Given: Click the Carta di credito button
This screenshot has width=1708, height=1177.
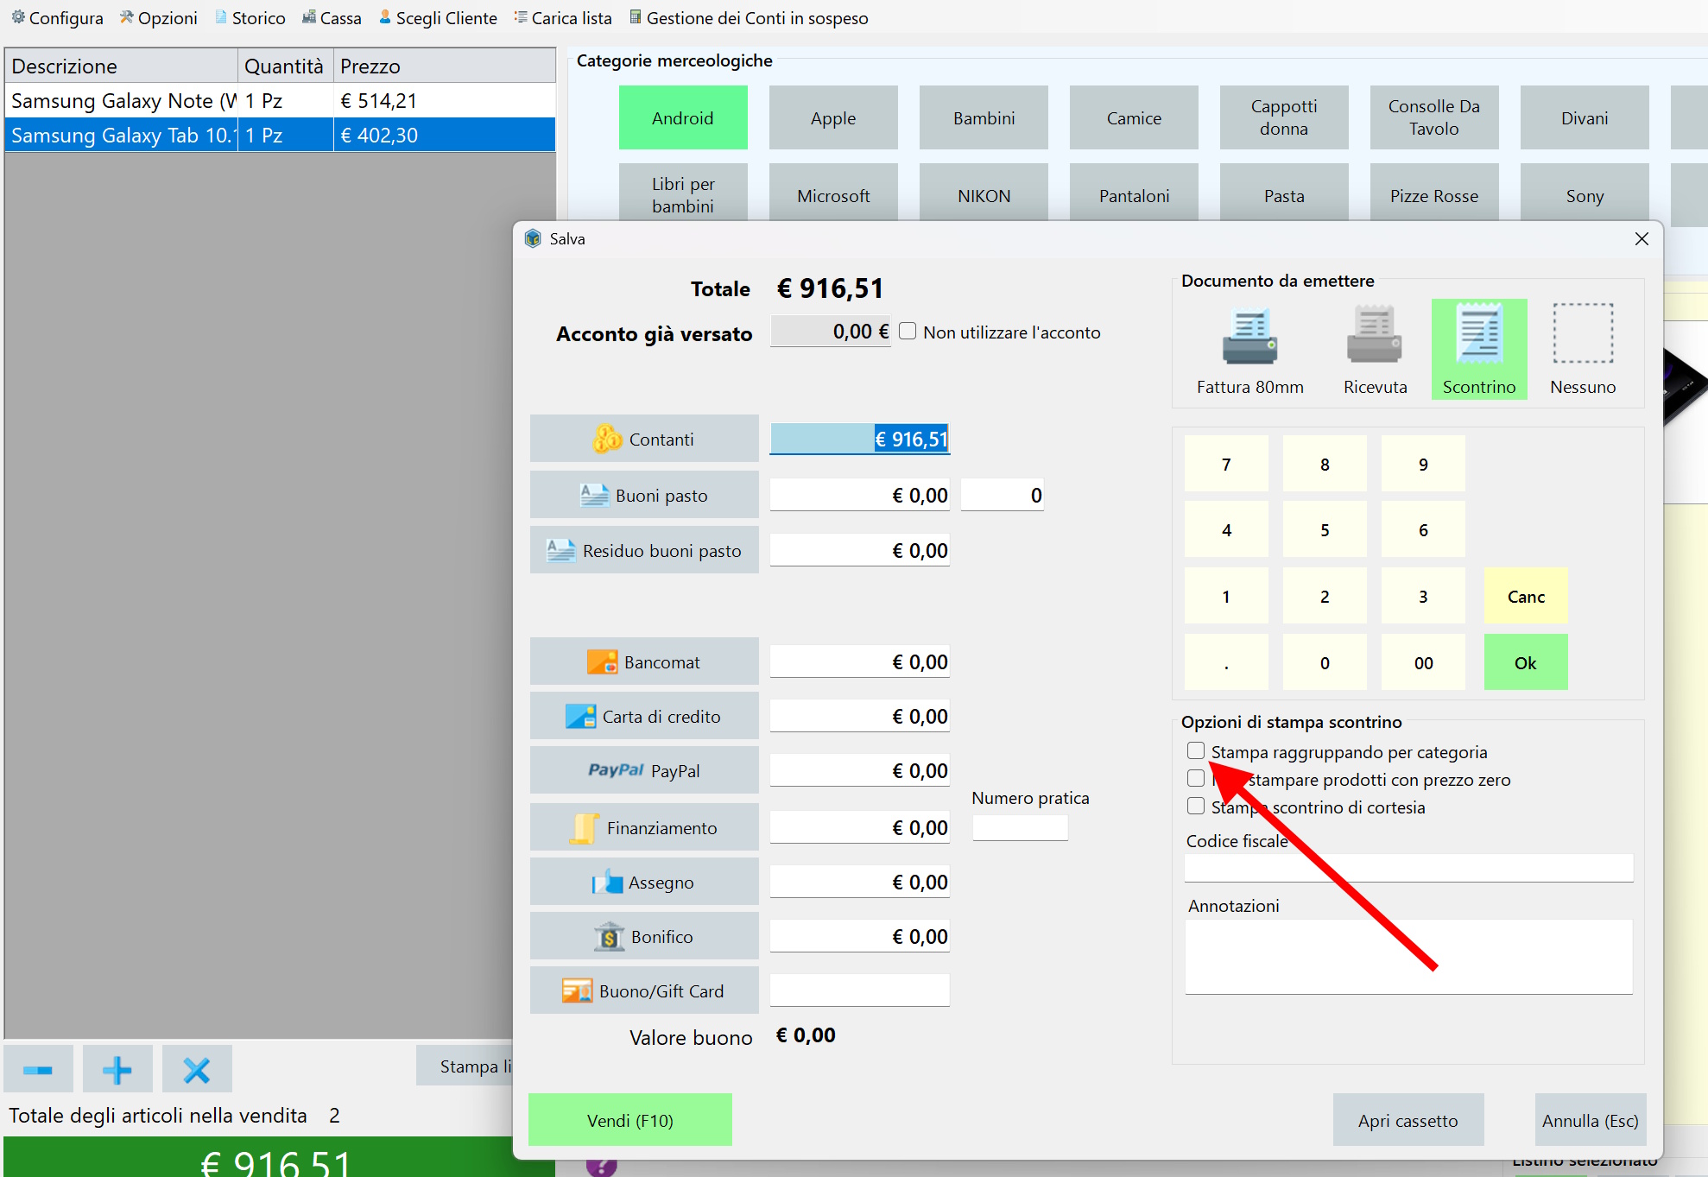Looking at the screenshot, I should [644, 717].
